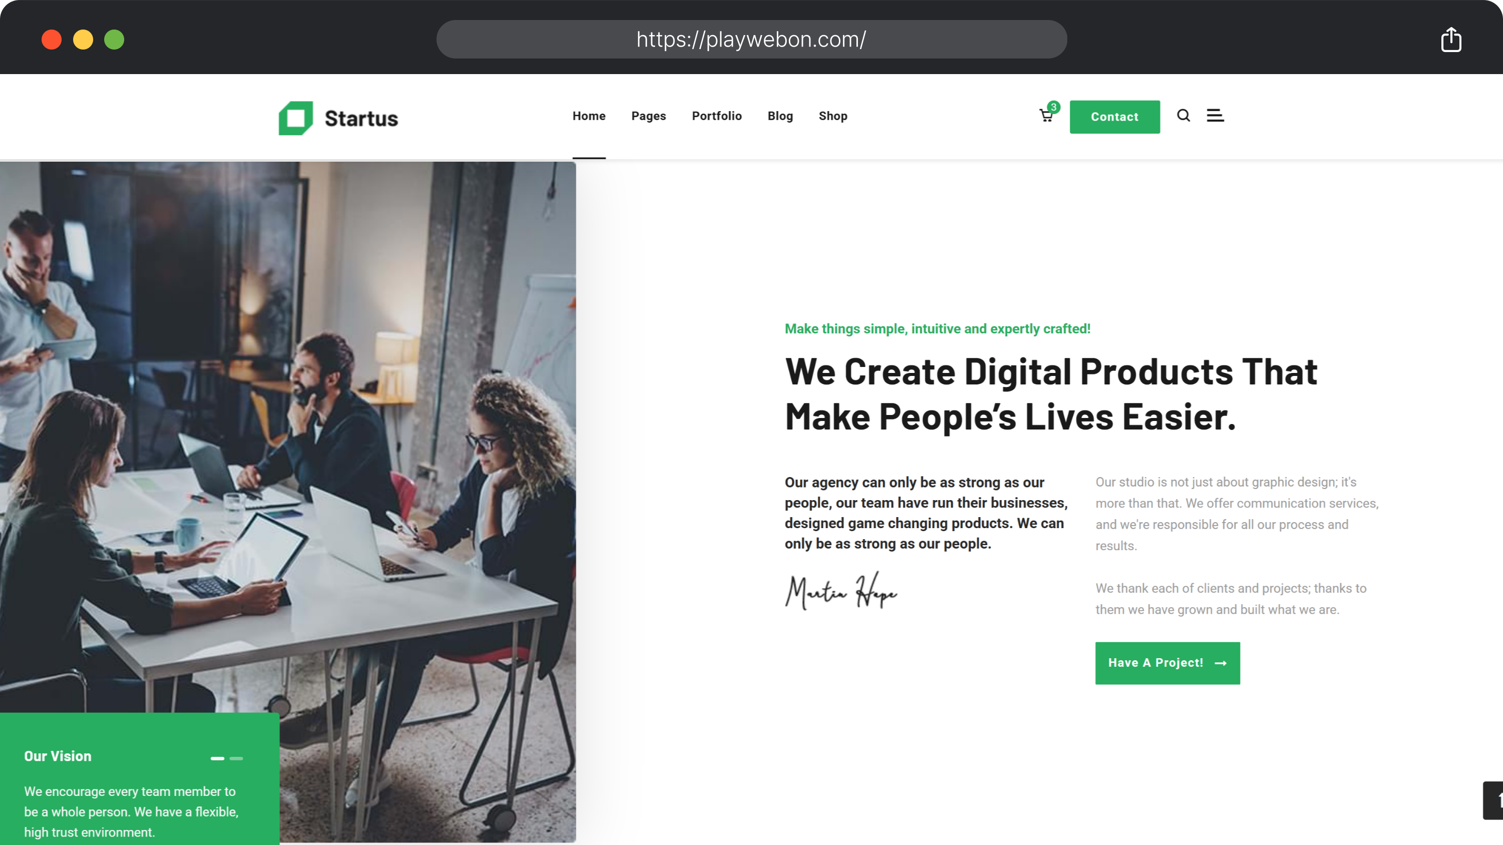Viewport: 1503px width, 845px height.
Task: Expand the Shop menu
Action: coord(832,116)
